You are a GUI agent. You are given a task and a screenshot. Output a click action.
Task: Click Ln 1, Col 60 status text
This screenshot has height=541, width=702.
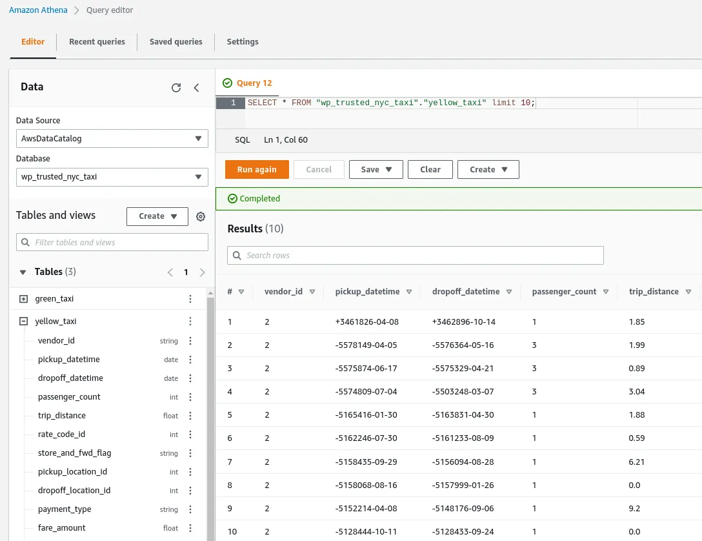286,139
